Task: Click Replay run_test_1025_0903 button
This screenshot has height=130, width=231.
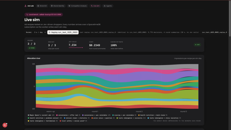Action: pyautogui.click(x=63, y=32)
